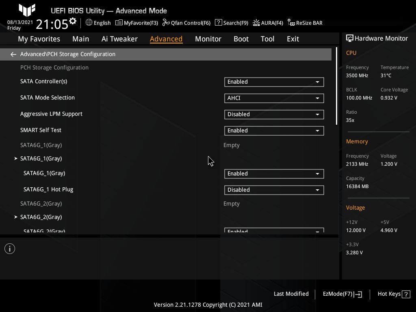Open Qfan Control fan icon
The image size is (416, 312).
coord(166,23)
